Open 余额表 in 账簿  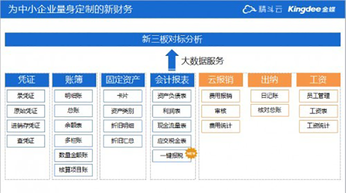click(74, 126)
